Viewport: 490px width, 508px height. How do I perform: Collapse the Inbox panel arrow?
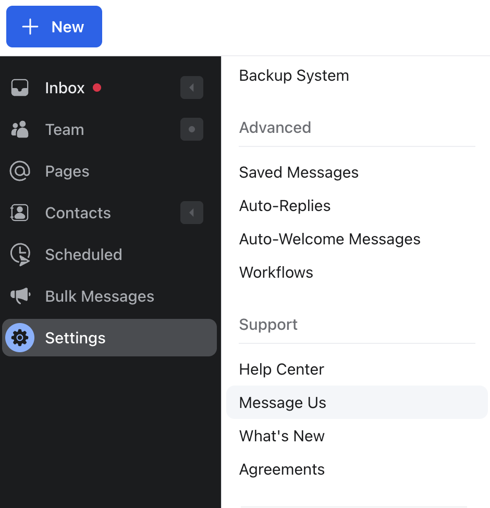[191, 88]
